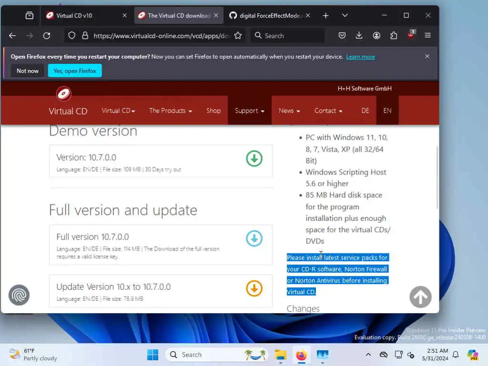Viewport: 488px width, 366px height.
Task: Click the Virtual CD logo disc
Action: click(x=63, y=94)
